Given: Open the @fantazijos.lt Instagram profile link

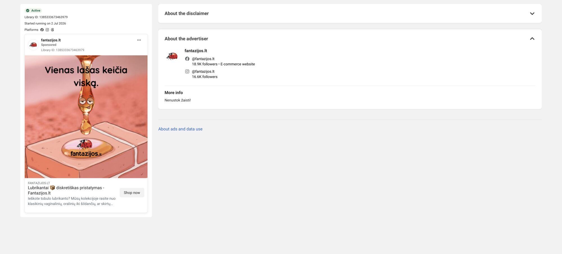Looking at the screenshot, I should (203, 71).
